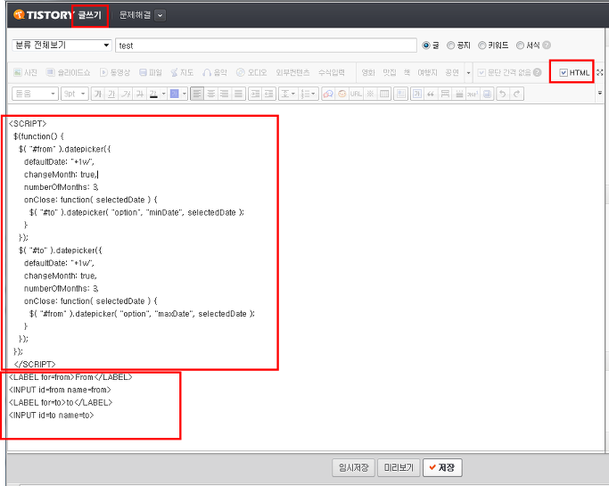Open the 외부컨텐츠 external content menu
Image resolution: width=609 pixels, height=486 pixels.
coord(292,72)
